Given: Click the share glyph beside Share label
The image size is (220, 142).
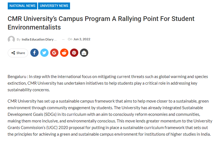Looking at the screenshot, I should [x=13, y=53].
